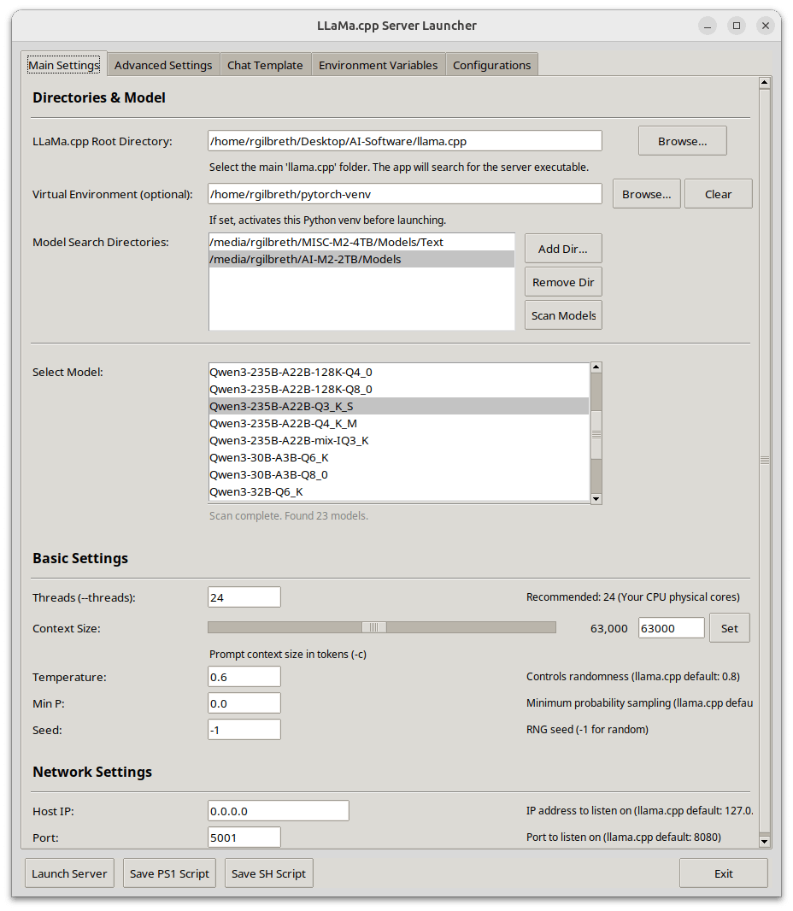Image resolution: width=793 pixels, height=911 pixels.
Task: Click the Exit button
Action: pyautogui.click(x=723, y=873)
